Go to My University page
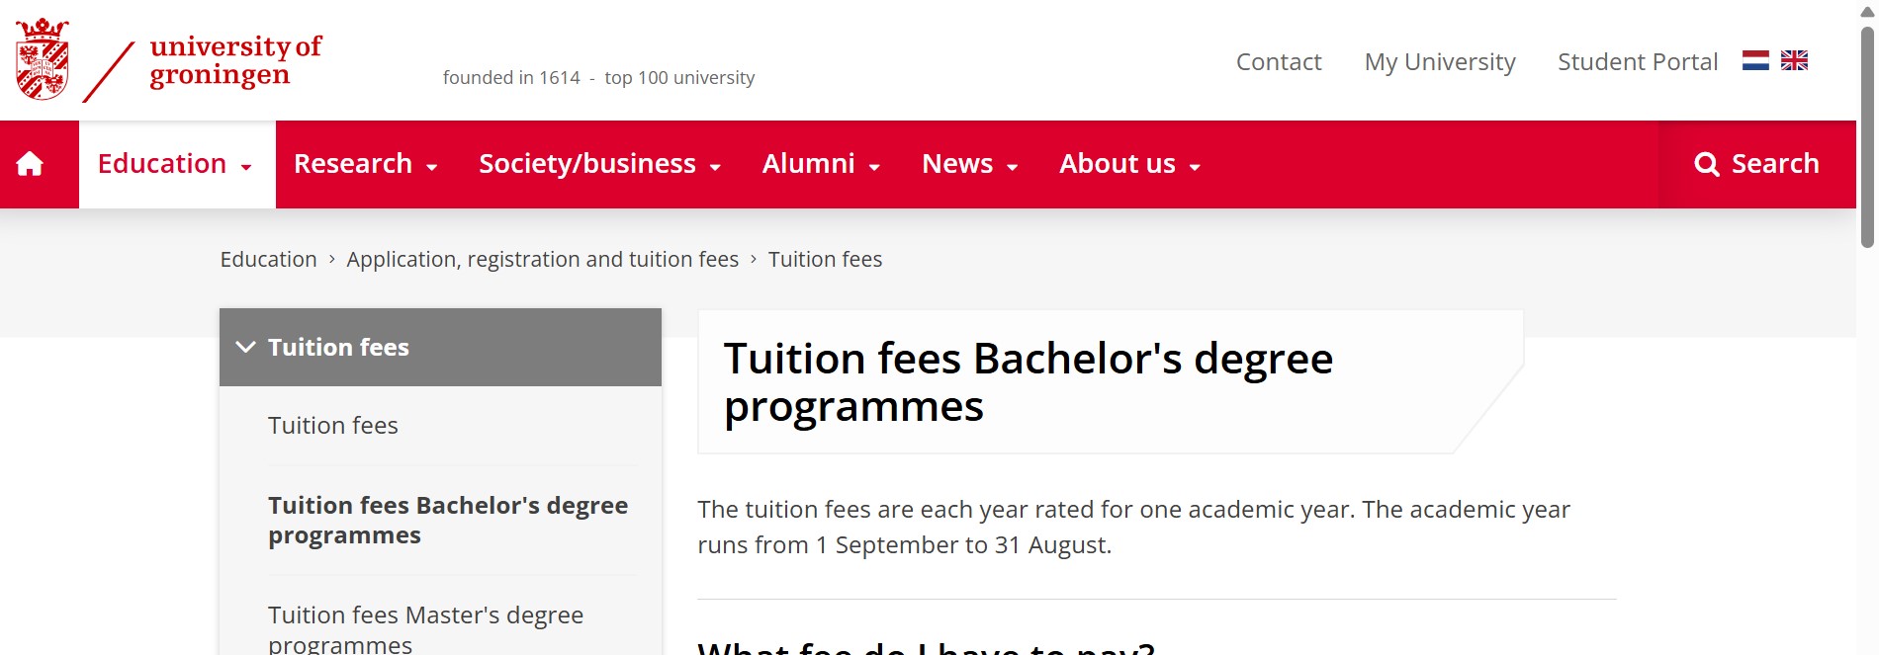 [1440, 62]
